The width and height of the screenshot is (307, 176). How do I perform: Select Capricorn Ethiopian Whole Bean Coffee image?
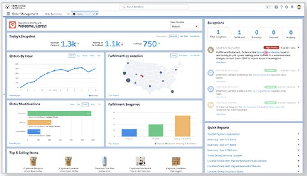tap(33, 161)
